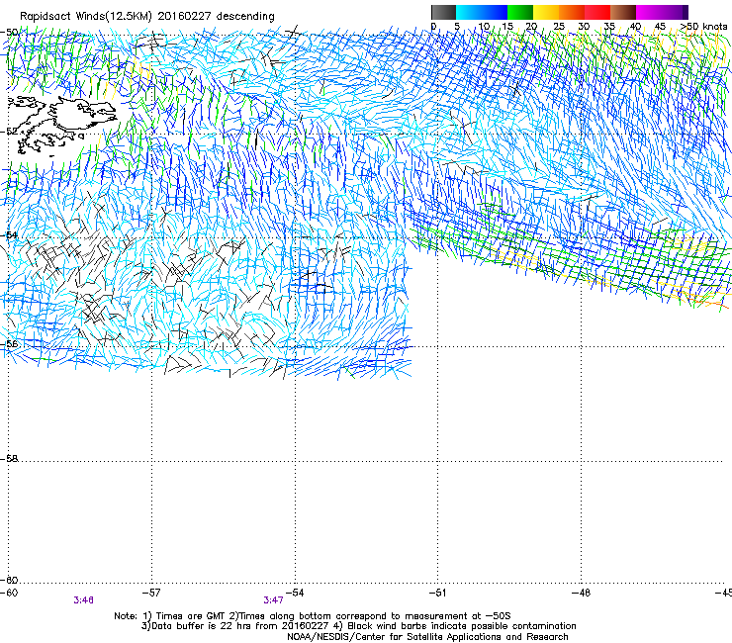This screenshot has width=732, height=643.
Task: Click the gray 0-5 knots legend segment
Action: pyautogui.click(x=443, y=12)
